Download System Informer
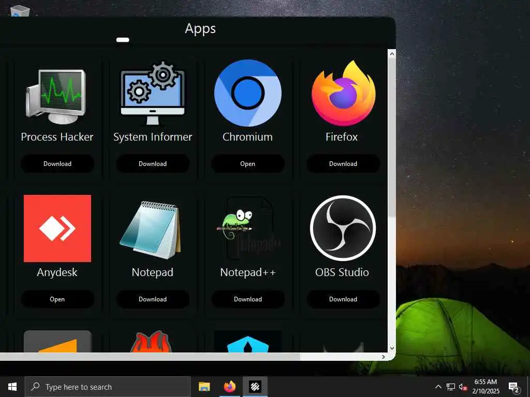The height and width of the screenshot is (397, 530). (x=153, y=164)
